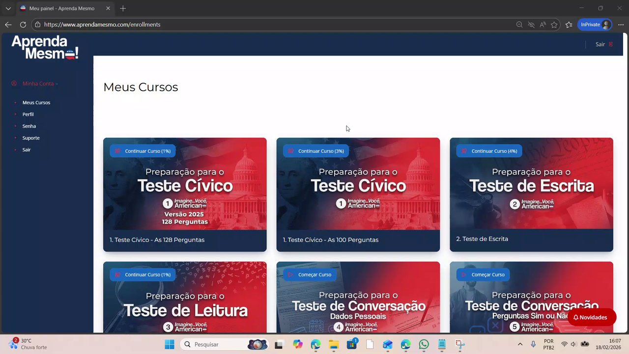Continue Teste Cívico course at 3%

[x=316, y=151]
